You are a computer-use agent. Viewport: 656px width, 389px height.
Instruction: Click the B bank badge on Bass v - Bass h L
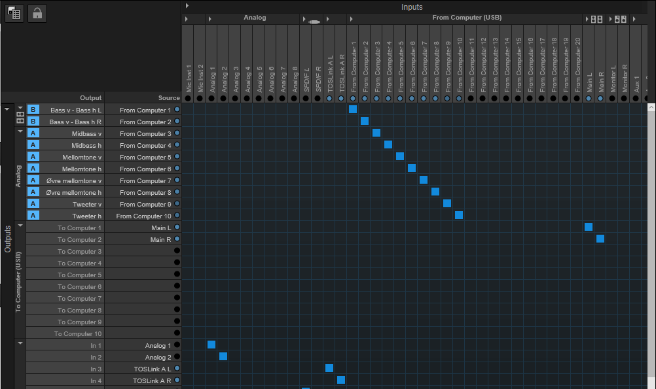(x=33, y=110)
